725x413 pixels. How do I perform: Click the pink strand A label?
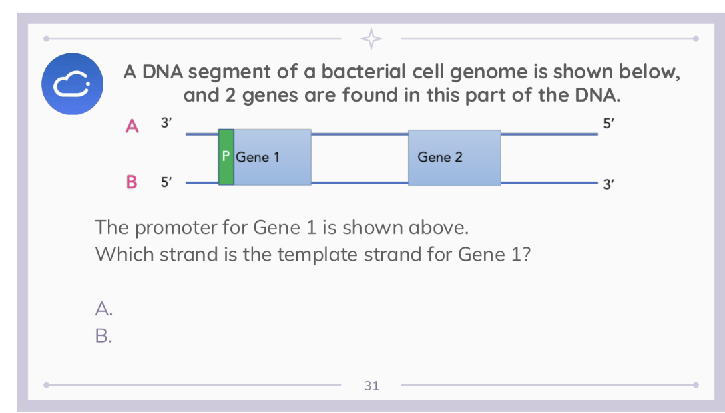coord(132,126)
